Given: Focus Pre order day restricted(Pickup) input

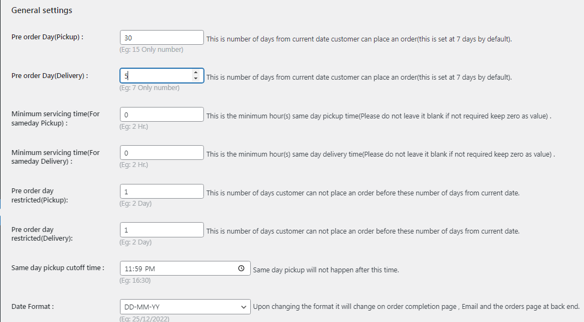Looking at the screenshot, I should (x=161, y=191).
